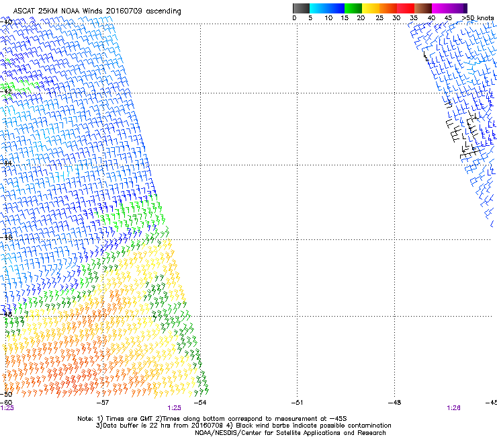This screenshot has width=497, height=437.
Task: Select the green 15–20 knots color segment
Action: tap(353, 8)
